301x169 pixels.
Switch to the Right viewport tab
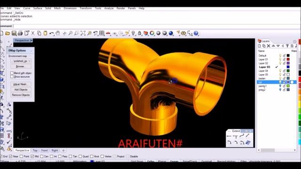click(x=55, y=150)
